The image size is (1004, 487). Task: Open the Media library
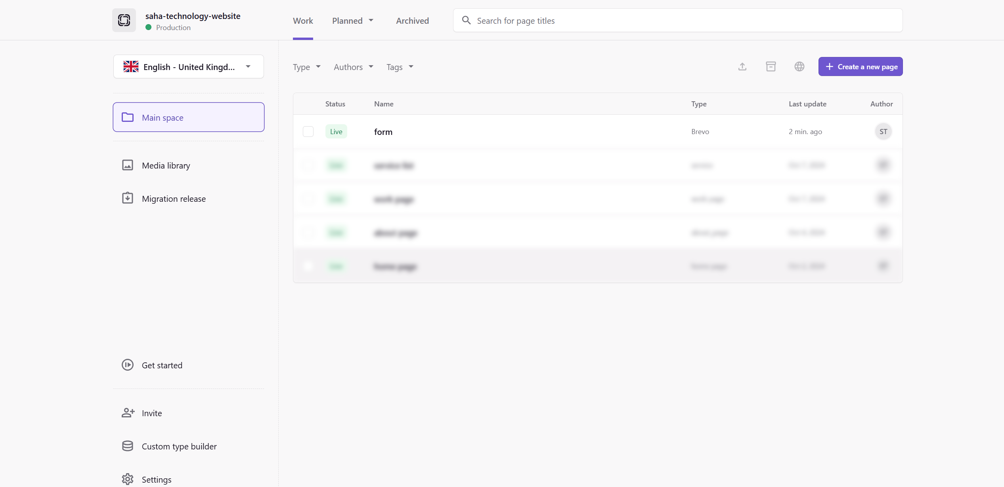click(x=166, y=165)
